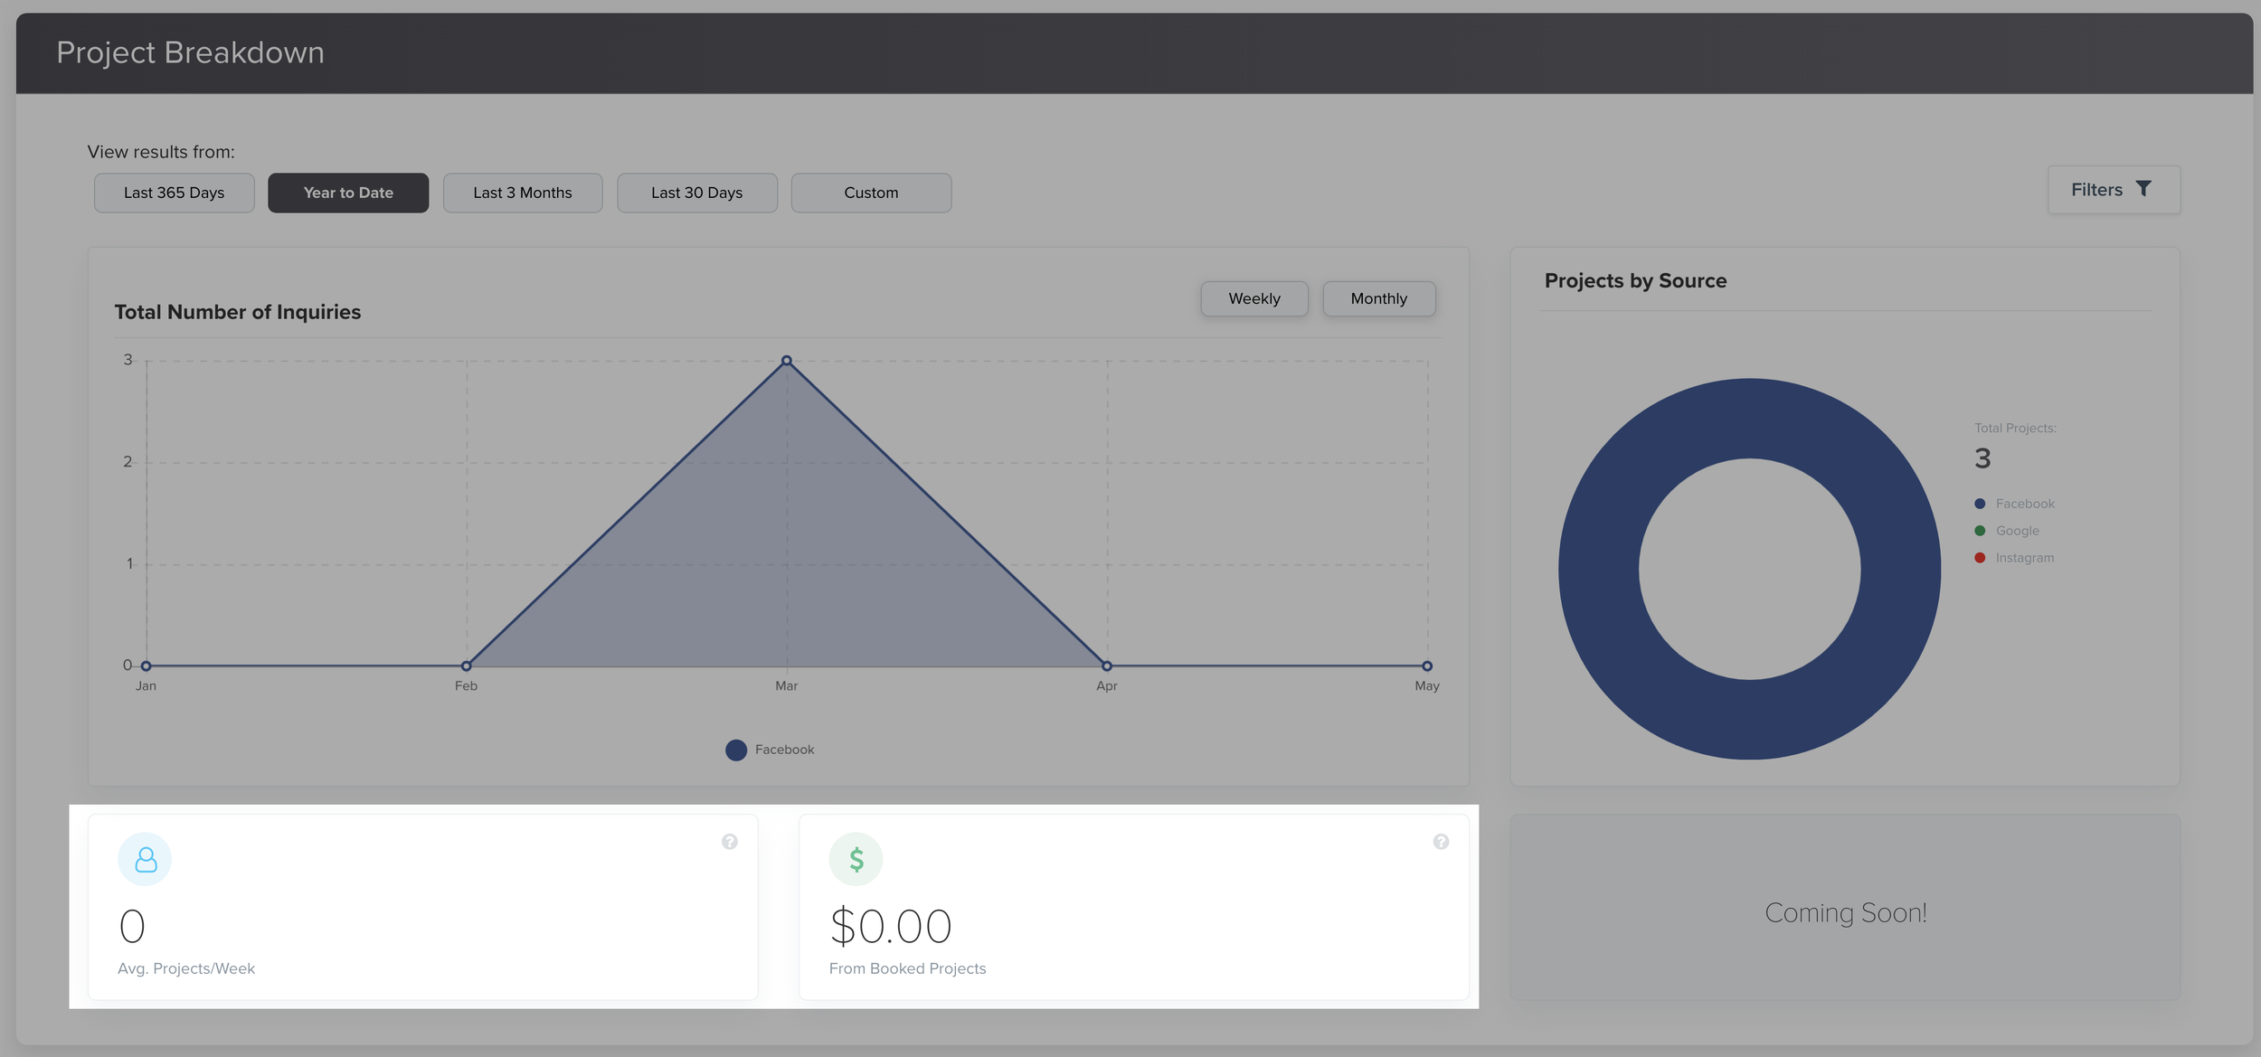Click help icon on Booked Projects card

click(1441, 842)
